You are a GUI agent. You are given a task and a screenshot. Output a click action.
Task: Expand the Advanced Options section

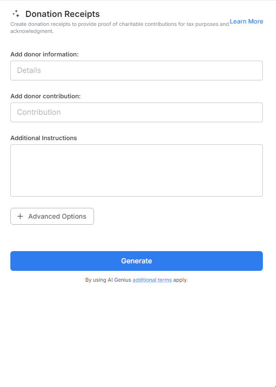[52, 216]
